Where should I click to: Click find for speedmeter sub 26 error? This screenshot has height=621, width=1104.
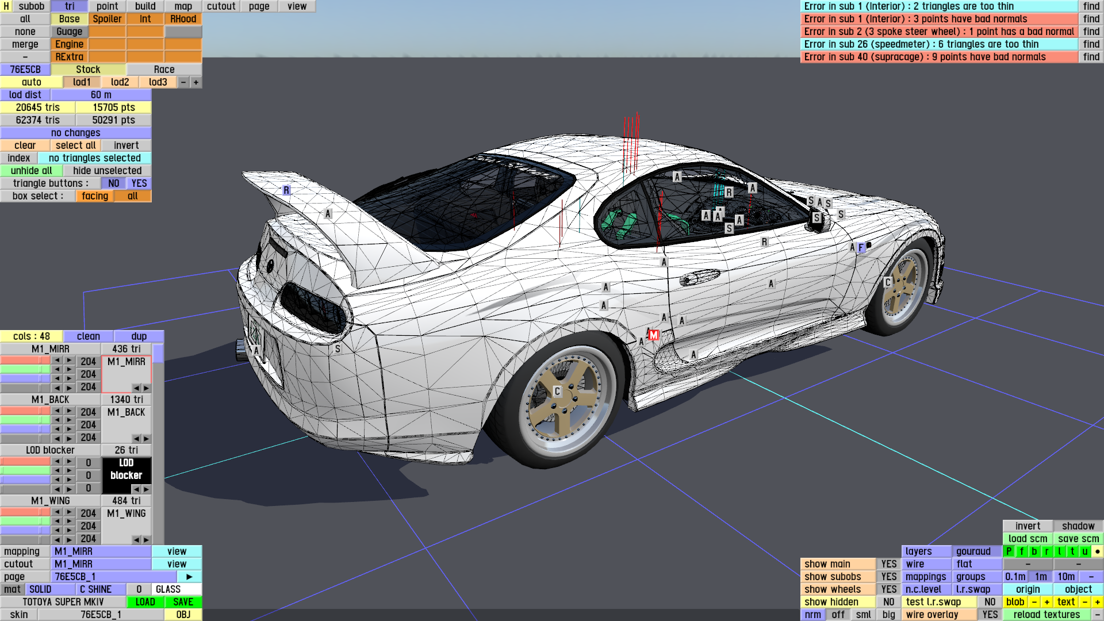tap(1091, 44)
